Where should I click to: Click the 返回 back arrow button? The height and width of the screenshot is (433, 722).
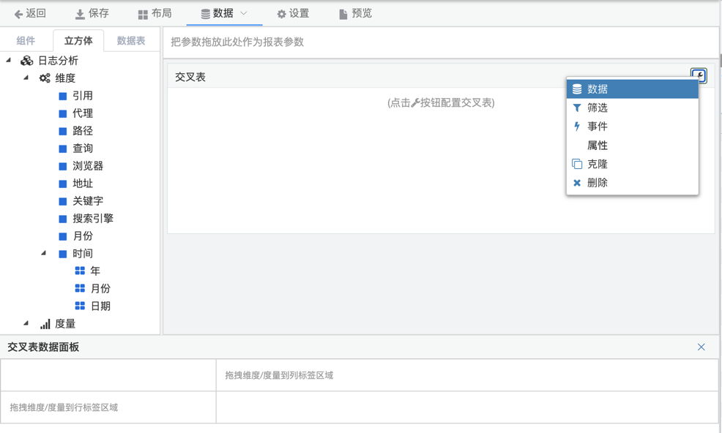30,14
